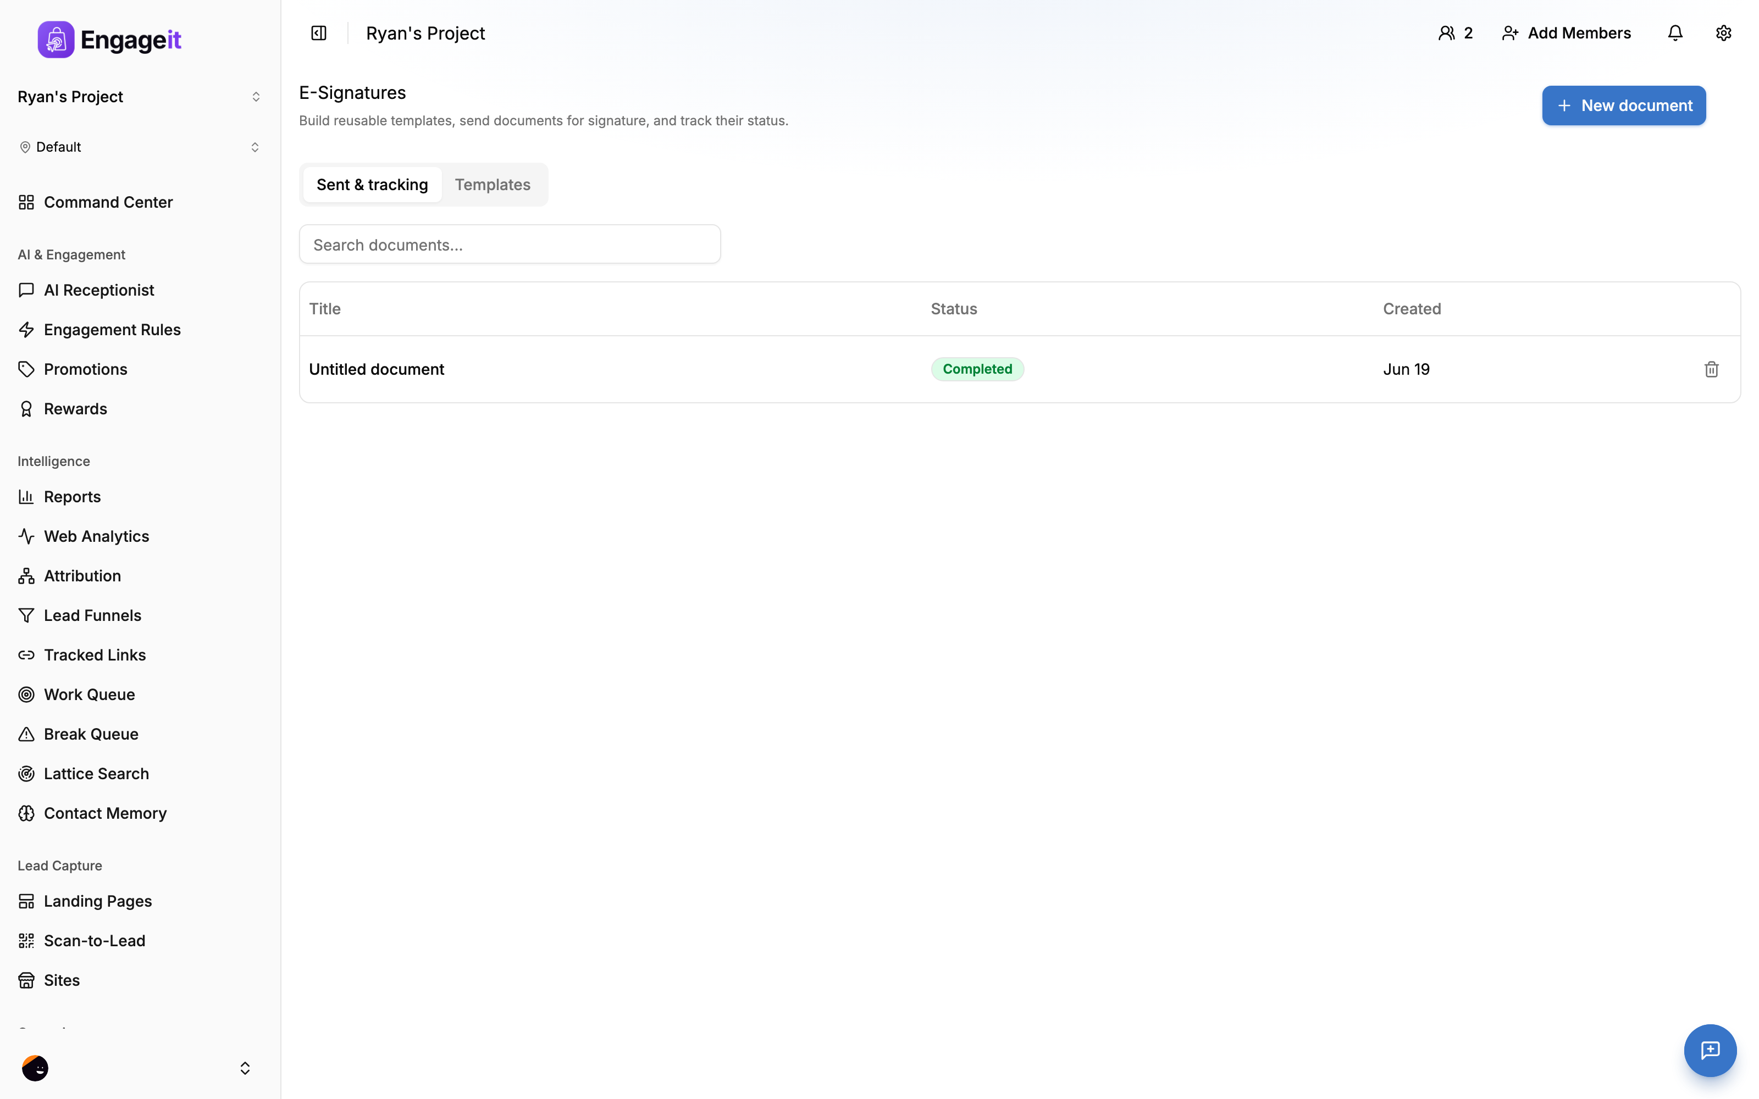Click the Lattice Search radar icon
1759x1099 pixels.
tap(26, 774)
